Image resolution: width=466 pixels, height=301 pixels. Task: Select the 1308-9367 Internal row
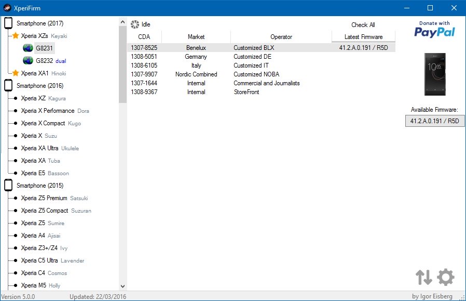[261, 92]
